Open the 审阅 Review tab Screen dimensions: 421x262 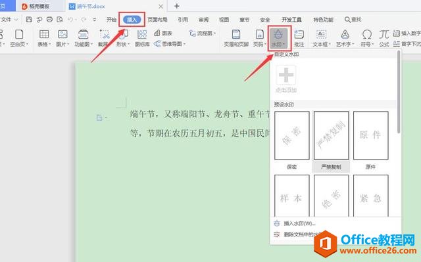pyautogui.click(x=203, y=20)
